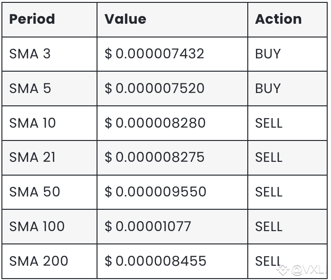Click SMA 21 value $0.000008275

click(154, 157)
